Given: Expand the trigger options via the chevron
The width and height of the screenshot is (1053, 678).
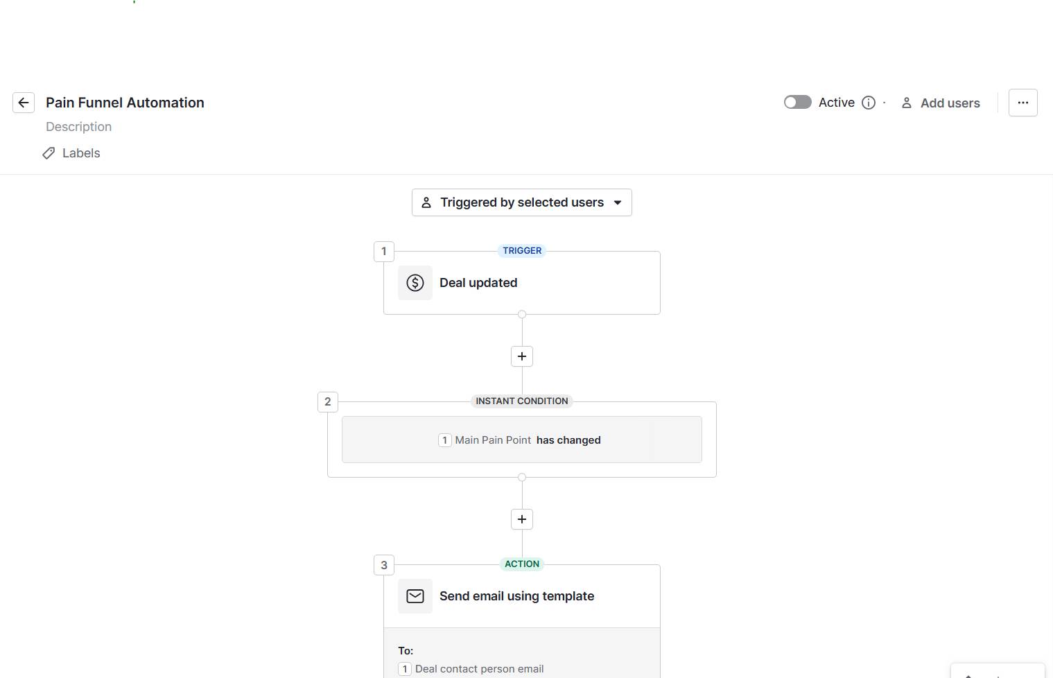Looking at the screenshot, I should [x=617, y=202].
